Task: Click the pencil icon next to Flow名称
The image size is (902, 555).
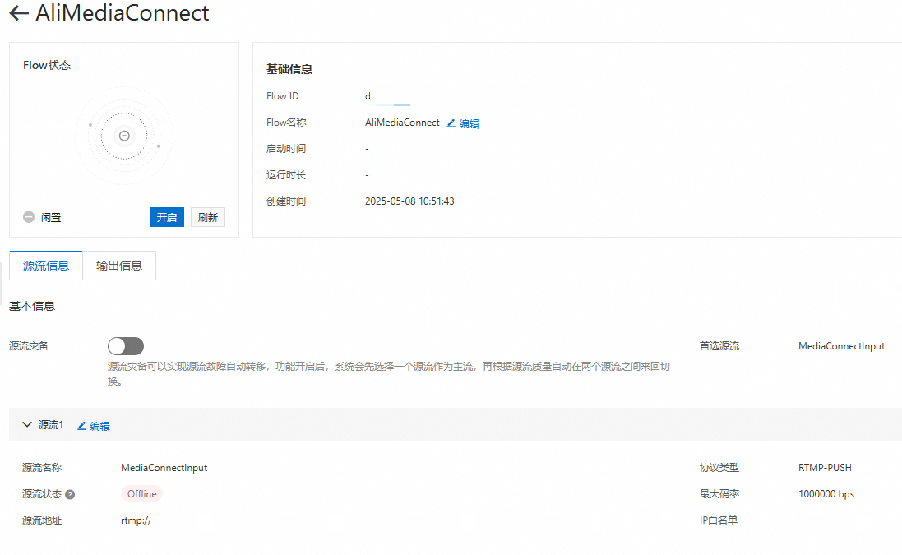Action: [451, 123]
